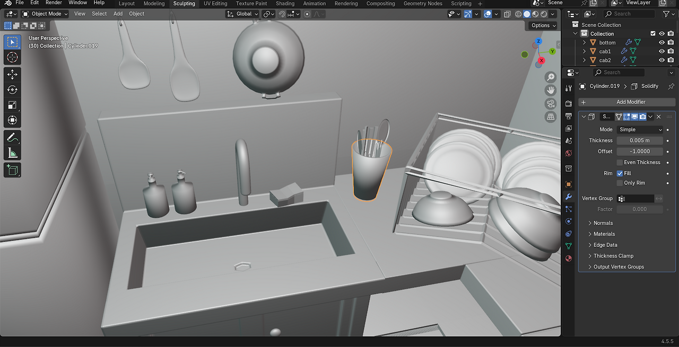Open the Physics properties tab
Viewport: 679px width, 347px height.
[x=569, y=221]
